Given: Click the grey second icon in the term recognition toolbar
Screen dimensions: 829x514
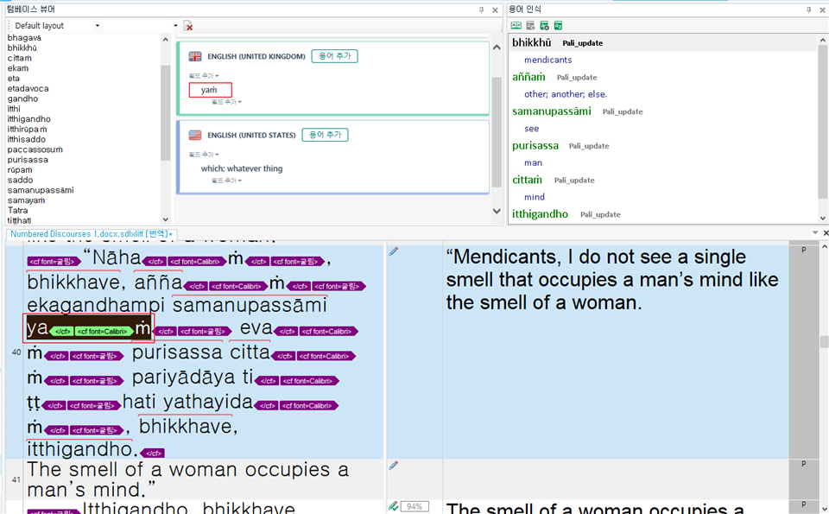Looking at the screenshot, I should [x=530, y=25].
